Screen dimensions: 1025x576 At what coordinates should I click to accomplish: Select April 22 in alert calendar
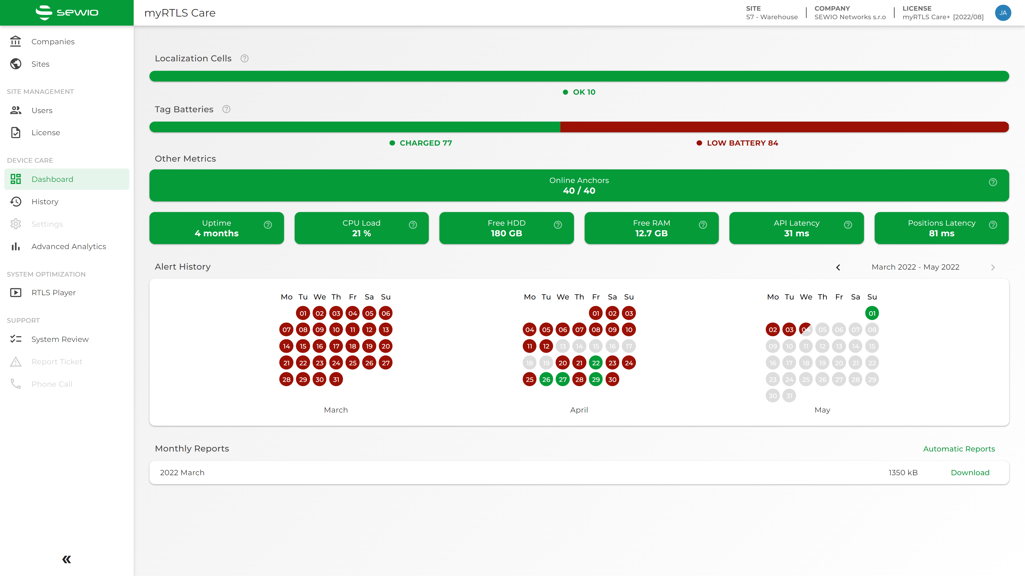click(596, 363)
